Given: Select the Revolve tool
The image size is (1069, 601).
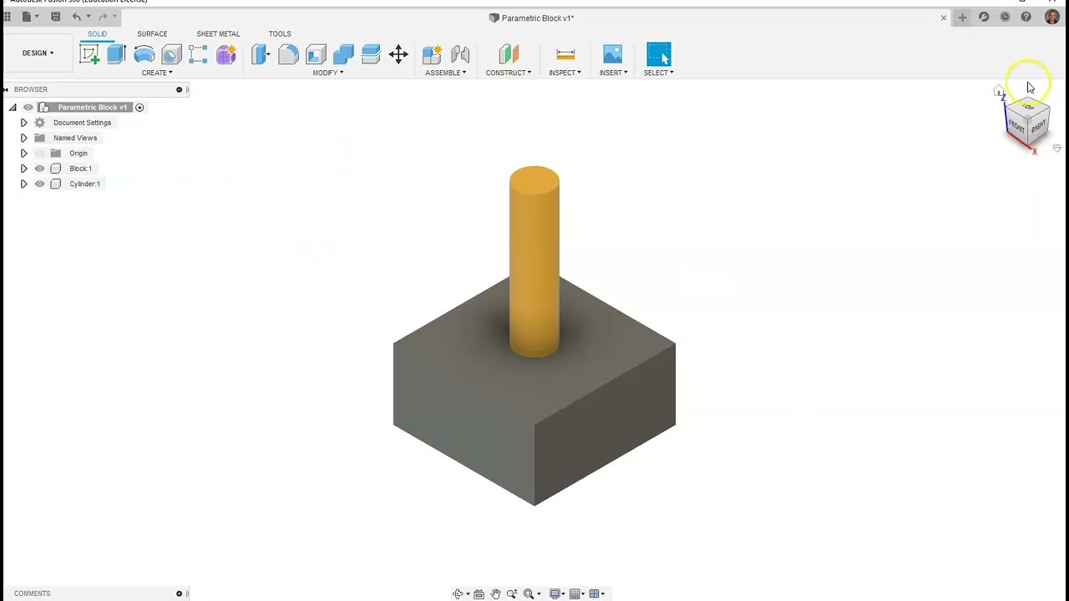Looking at the screenshot, I should tap(144, 55).
